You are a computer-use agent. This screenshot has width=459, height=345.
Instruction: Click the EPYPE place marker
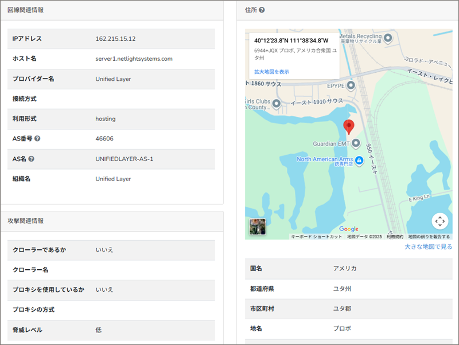351,85
